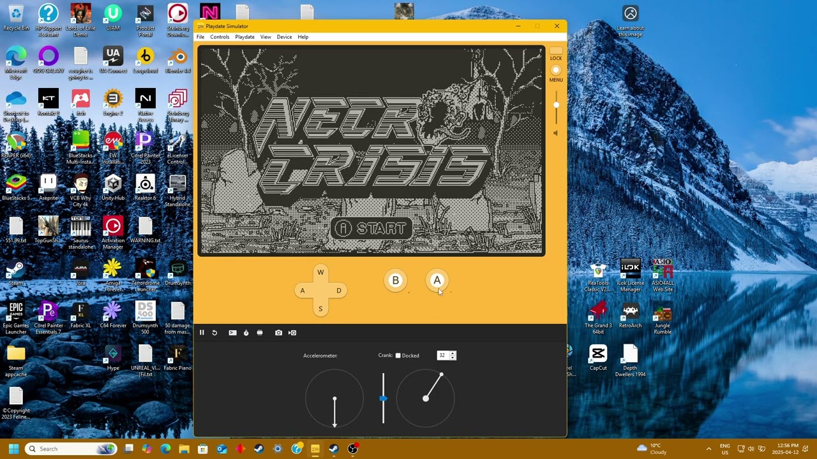Expand the system tray hidden icons chevron
Image resolution: width=817 pixels, height=459 pixels.
(708, 449)
